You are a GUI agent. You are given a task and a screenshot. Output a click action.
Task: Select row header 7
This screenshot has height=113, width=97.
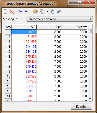[8, 62]
